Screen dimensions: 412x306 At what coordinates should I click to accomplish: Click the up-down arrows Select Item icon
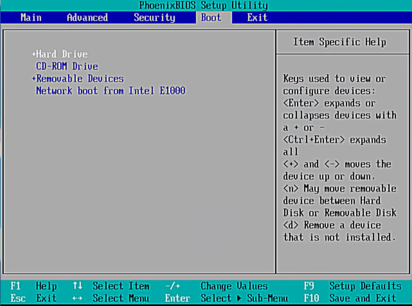[x=77, y=286]
